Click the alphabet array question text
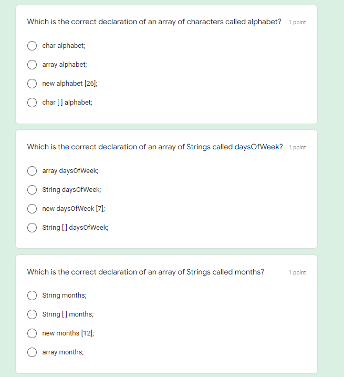The width and height of the screenshot is (344, 377). [x=154, y=22]
